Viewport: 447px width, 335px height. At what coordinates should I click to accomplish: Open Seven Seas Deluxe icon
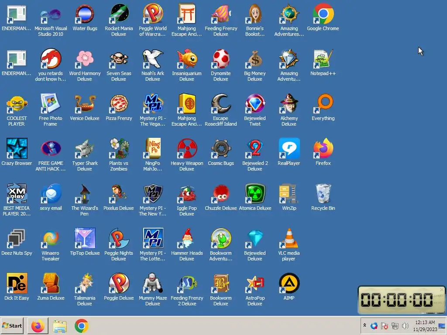coord(119,59)
